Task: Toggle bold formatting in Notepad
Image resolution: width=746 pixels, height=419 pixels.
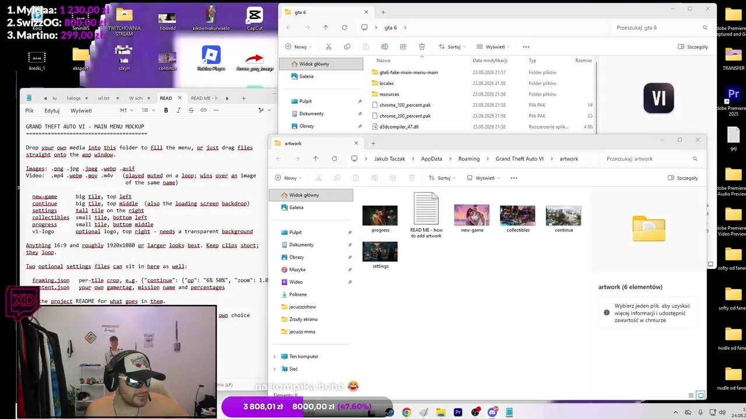Action: point(166,110)
